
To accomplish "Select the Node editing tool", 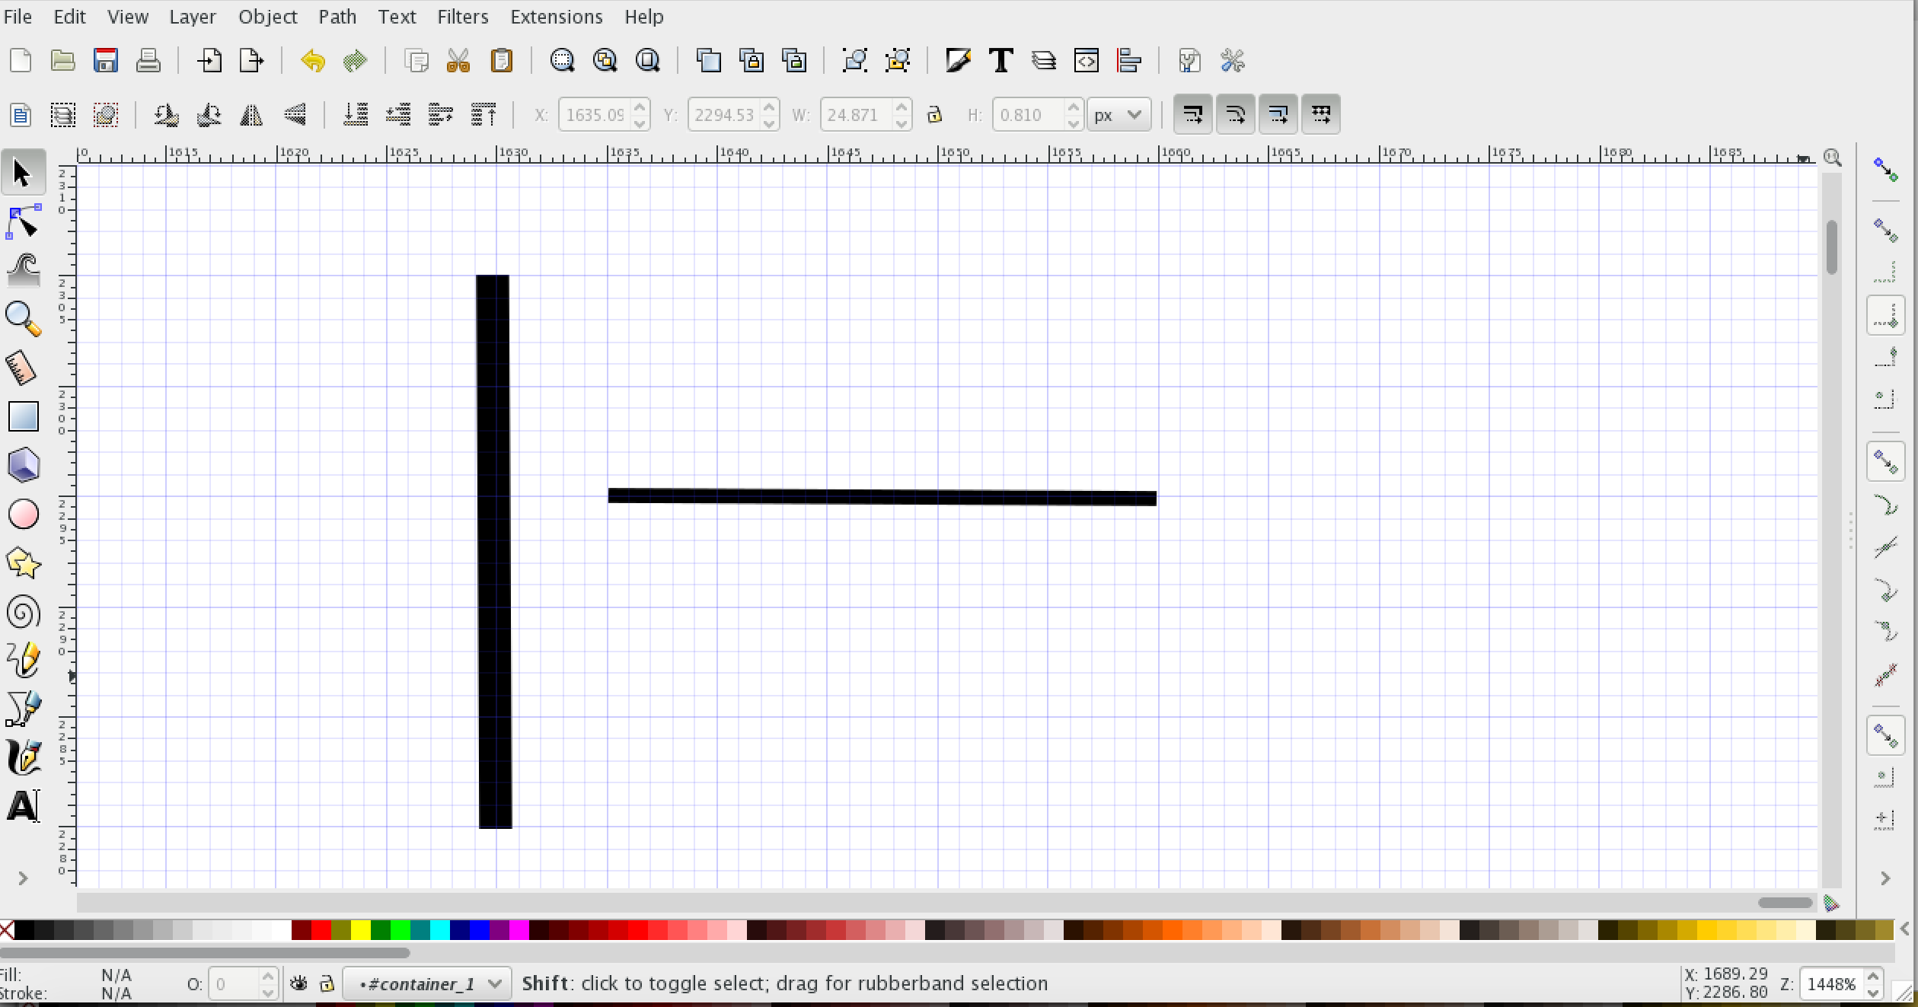I will coord(23,221).
